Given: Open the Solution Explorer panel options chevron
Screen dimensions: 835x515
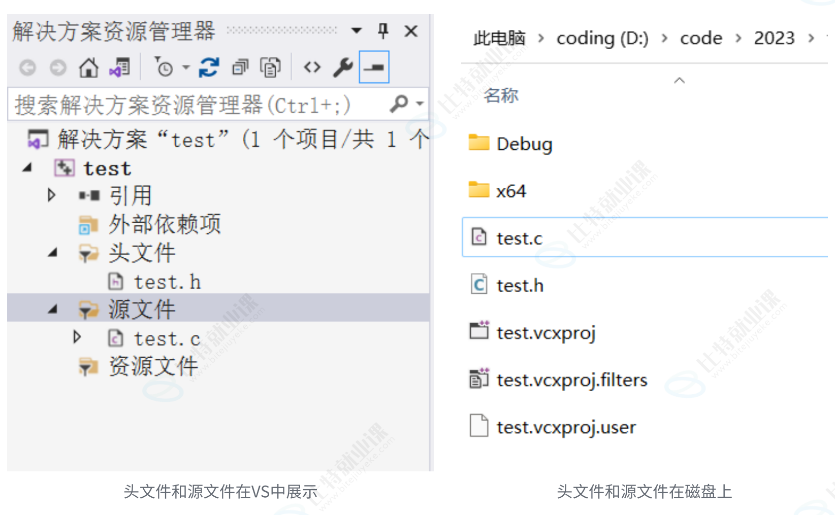Looking at the screenshot, I should (x=356, y=31).
